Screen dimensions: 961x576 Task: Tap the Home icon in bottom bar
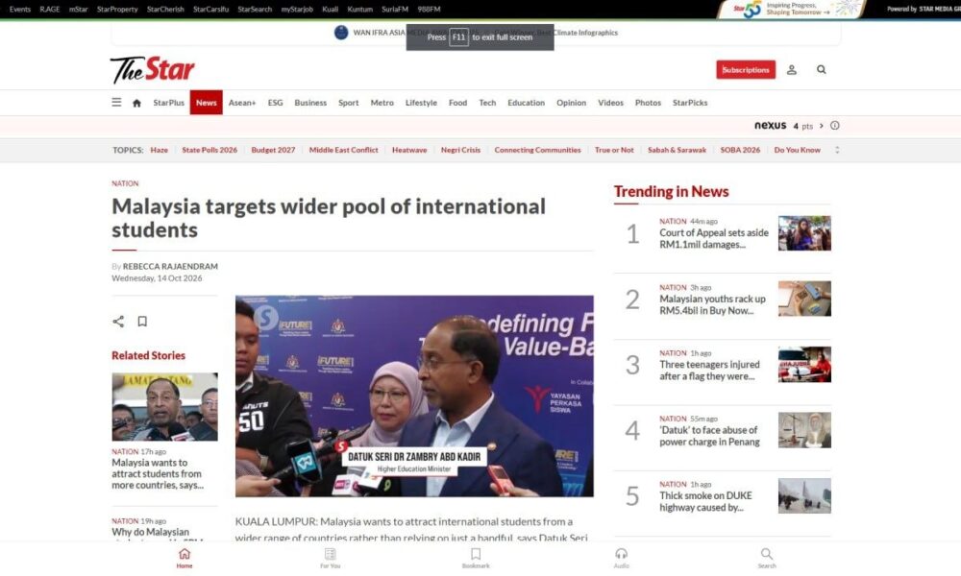(x=185, y=558)
